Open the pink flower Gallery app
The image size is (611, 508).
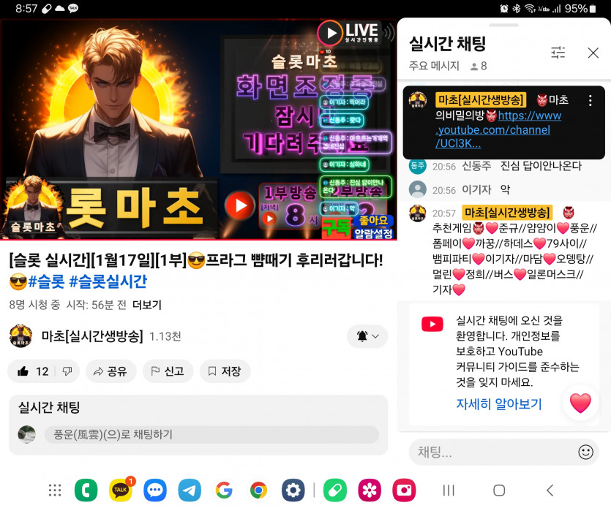370,490
